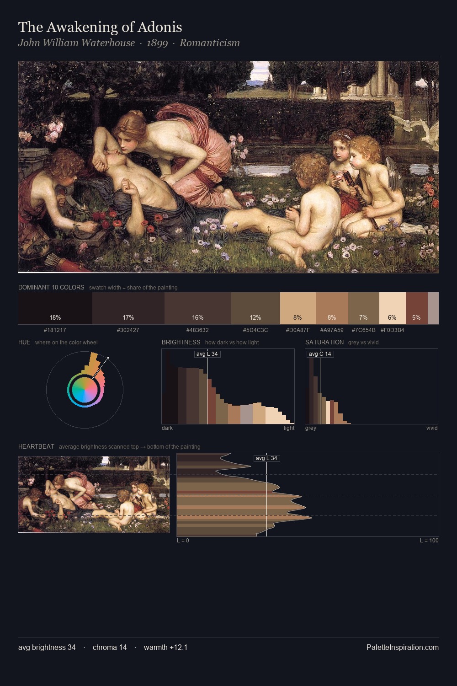Click hex code '#F0D3B4' text

tap(392, 330)
